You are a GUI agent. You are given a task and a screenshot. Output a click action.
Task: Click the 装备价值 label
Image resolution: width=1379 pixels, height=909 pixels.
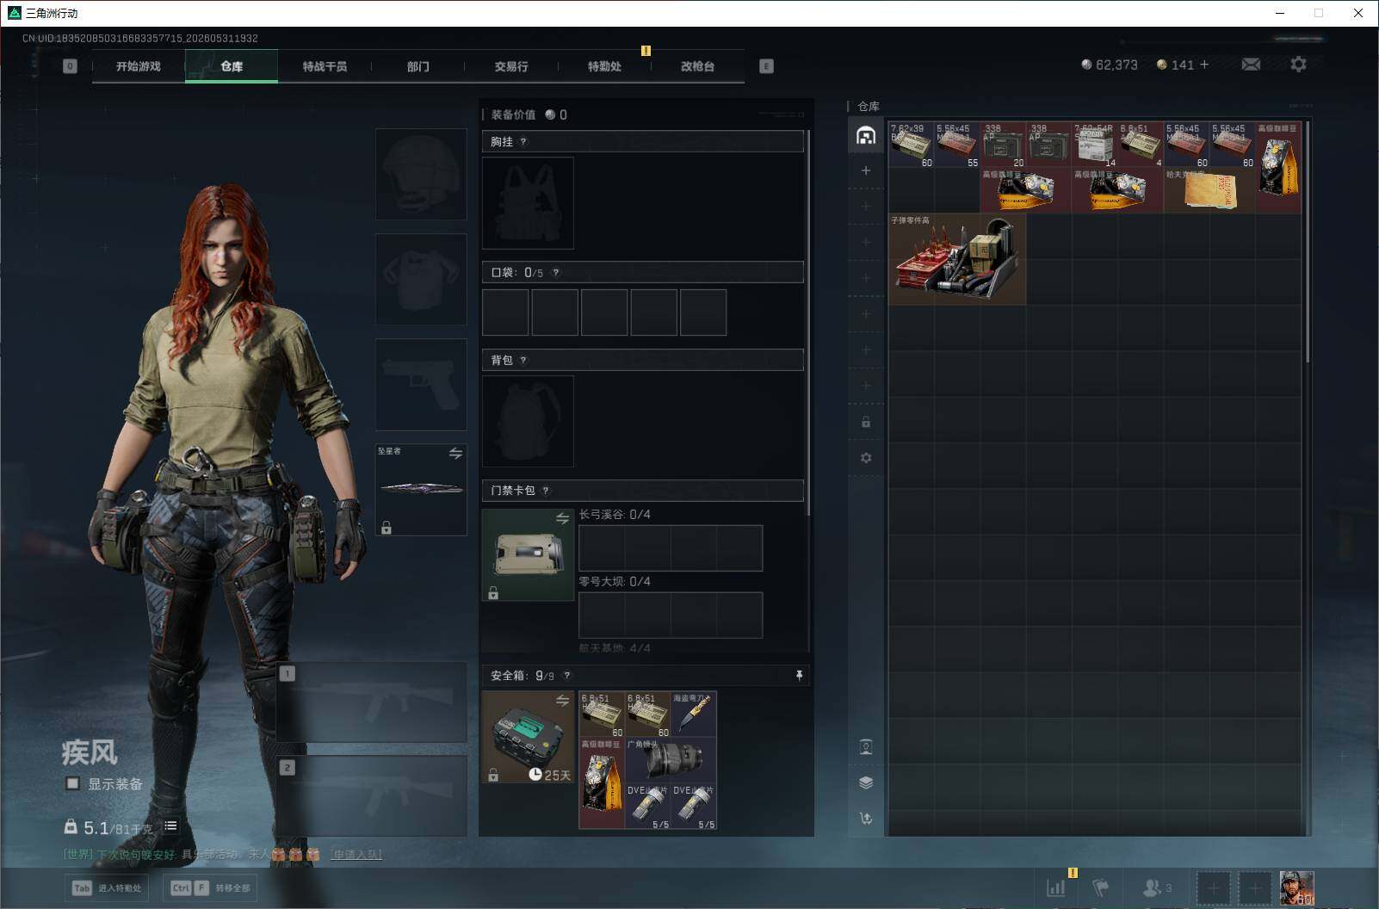tap(513, 114)
